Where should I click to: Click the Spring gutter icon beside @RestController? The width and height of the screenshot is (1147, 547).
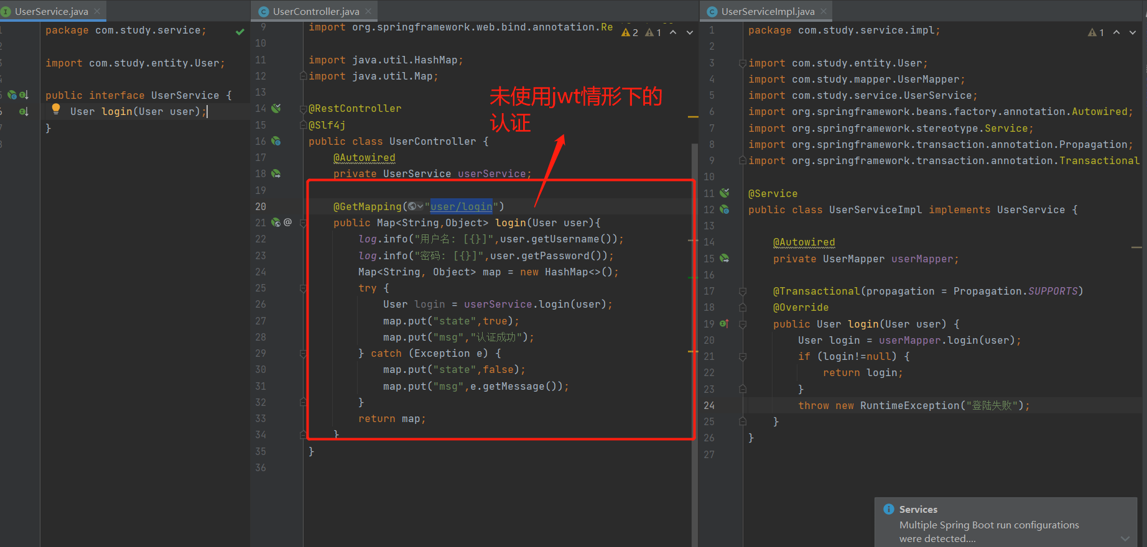point(276,108)
